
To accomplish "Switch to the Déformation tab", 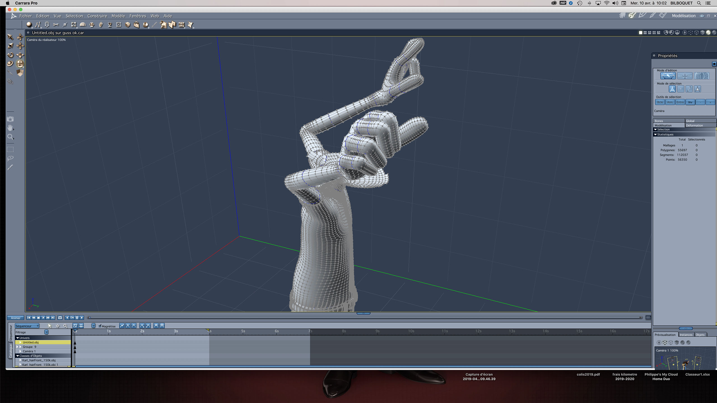I will pyautogui.click(x=695, y=125).
